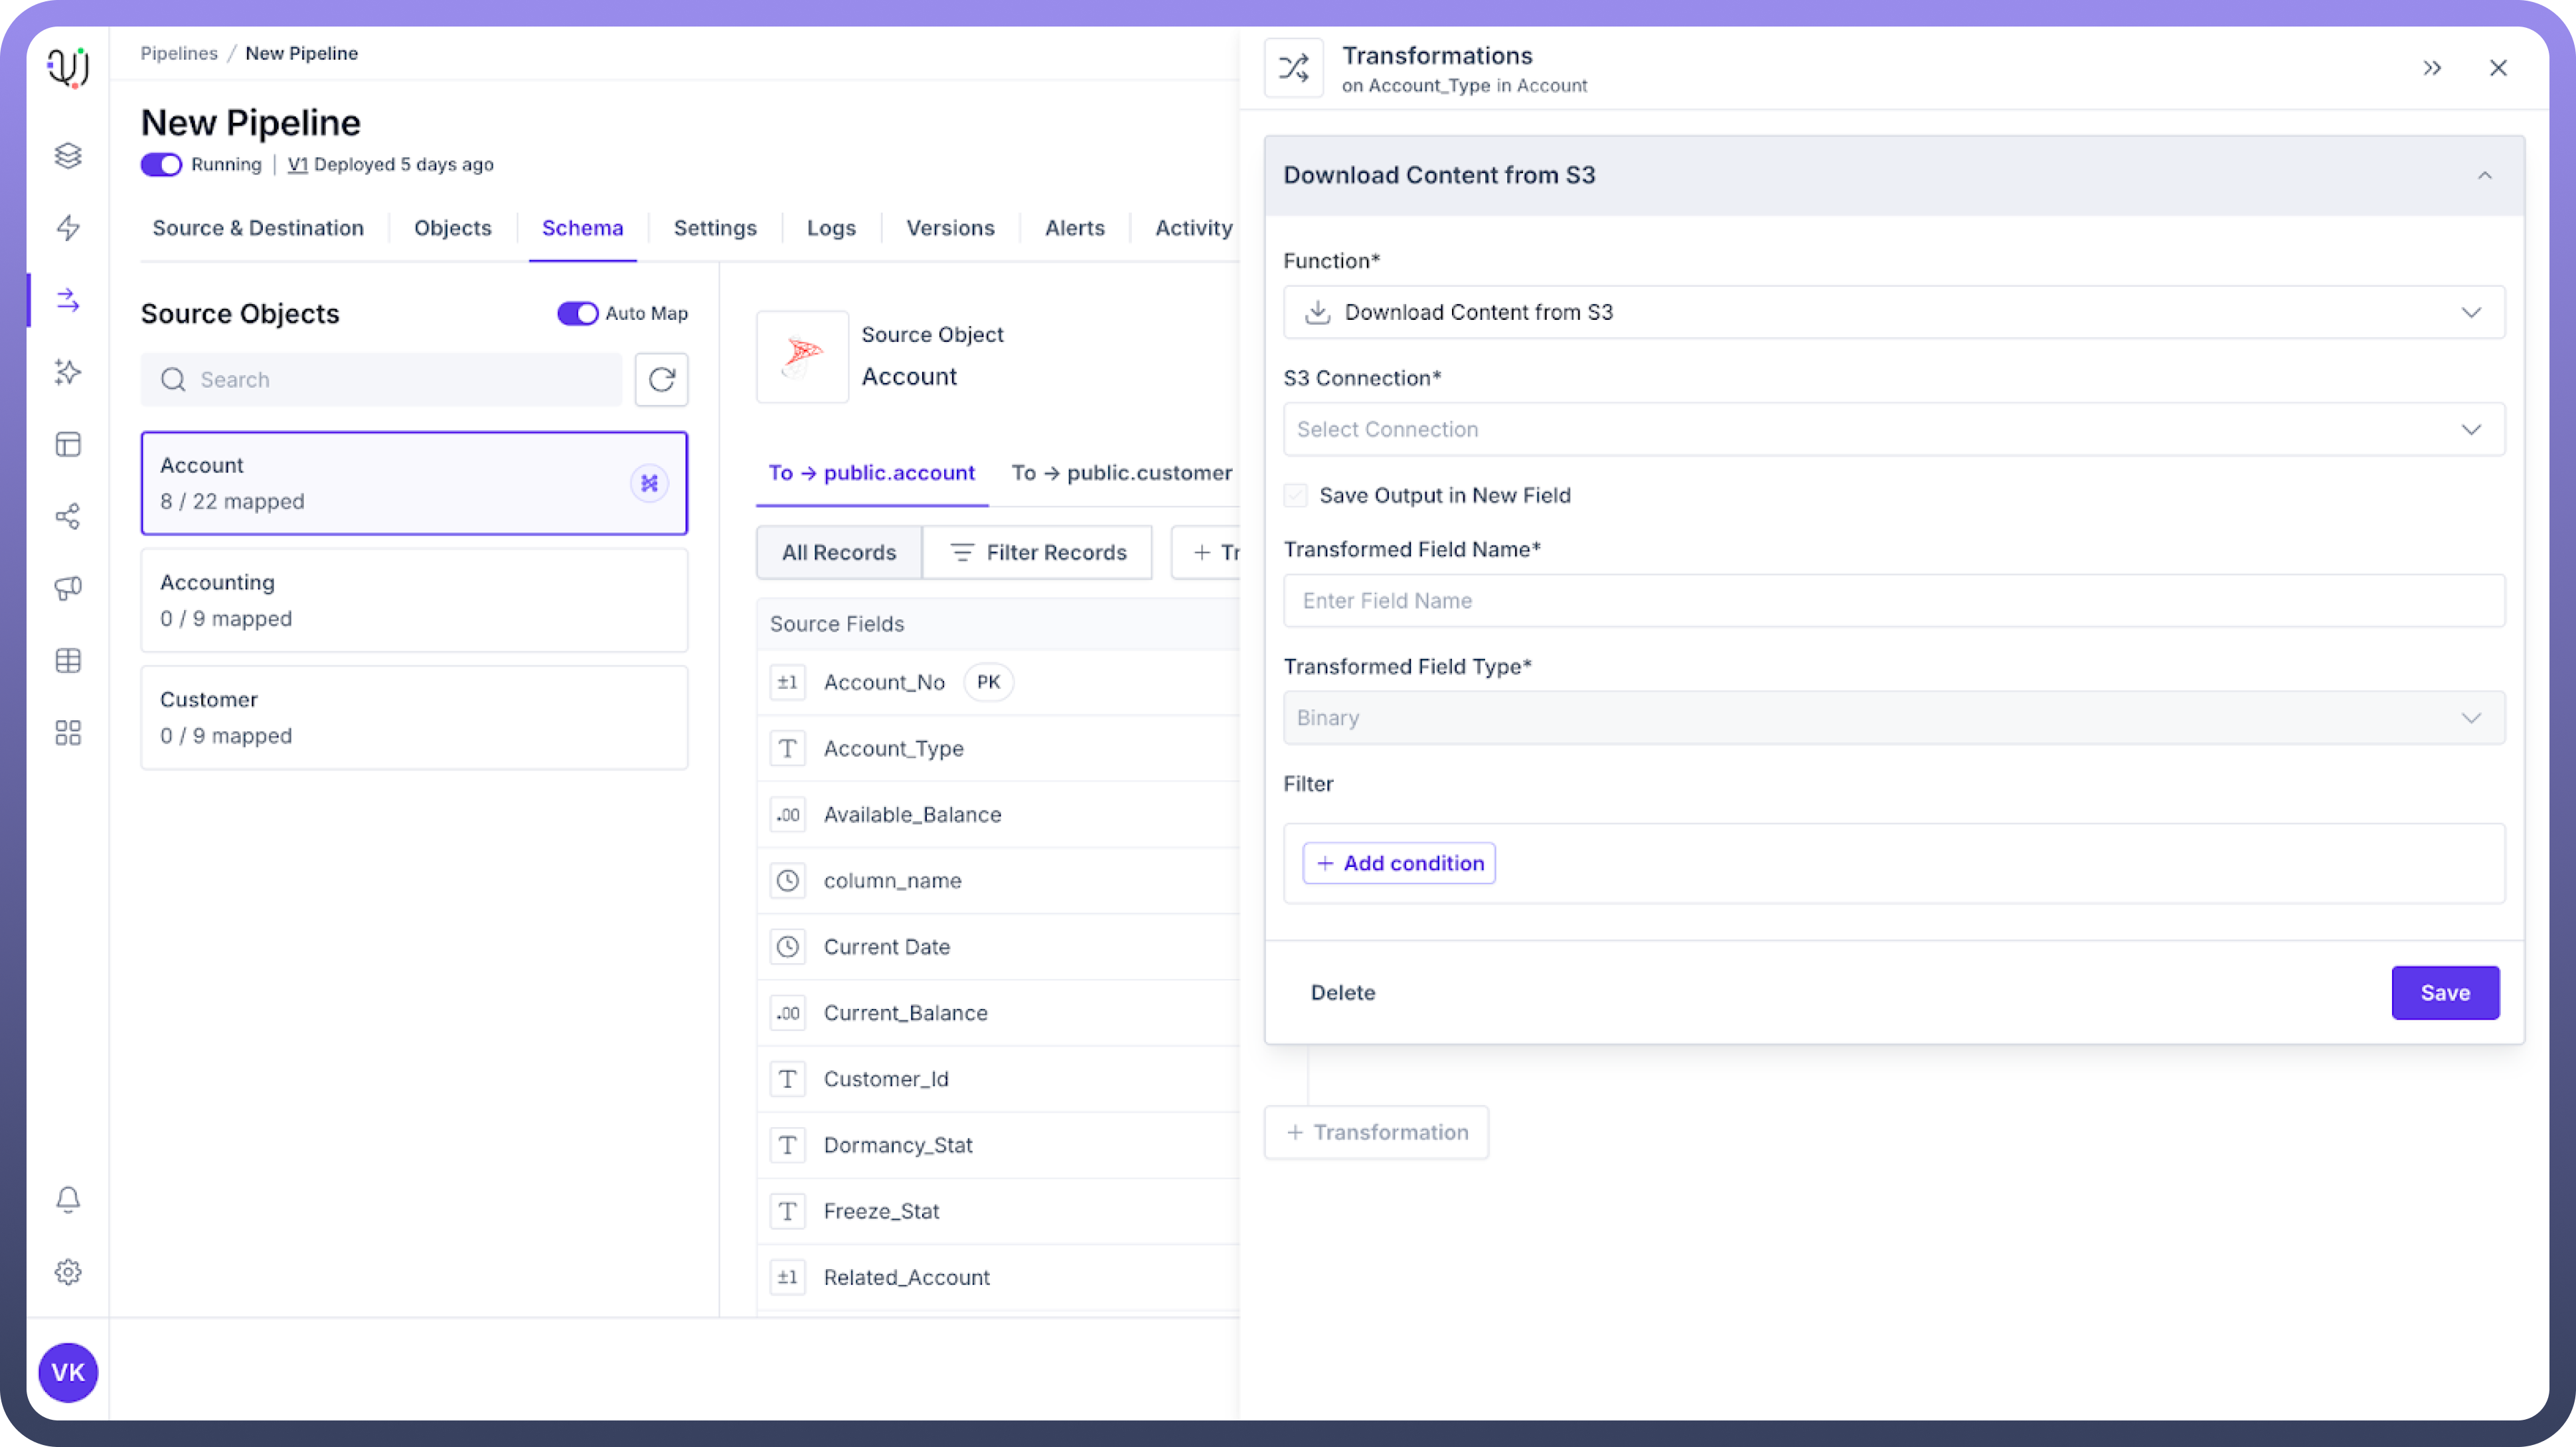
Task: Select the To public.customer tab
Action: (1121, 472)
